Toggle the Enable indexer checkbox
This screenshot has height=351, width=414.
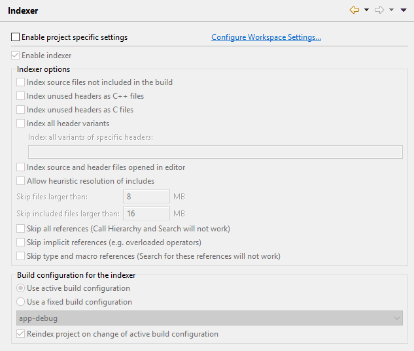click(x=15, y=56)
